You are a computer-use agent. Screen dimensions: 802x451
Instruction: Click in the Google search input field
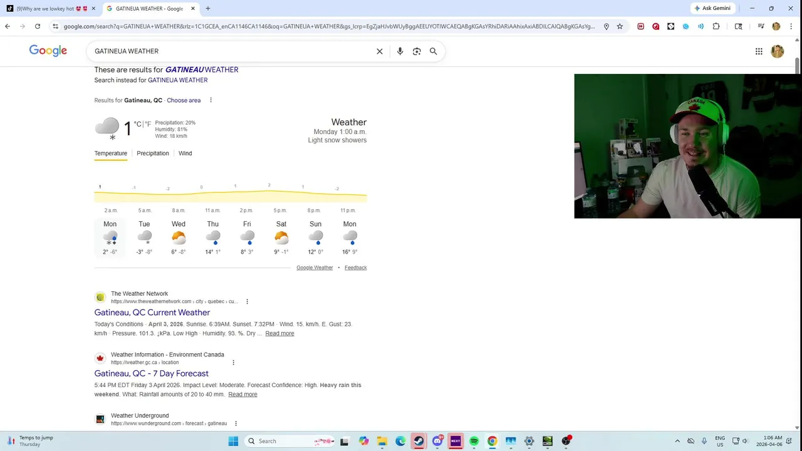[x=232, y=51]
